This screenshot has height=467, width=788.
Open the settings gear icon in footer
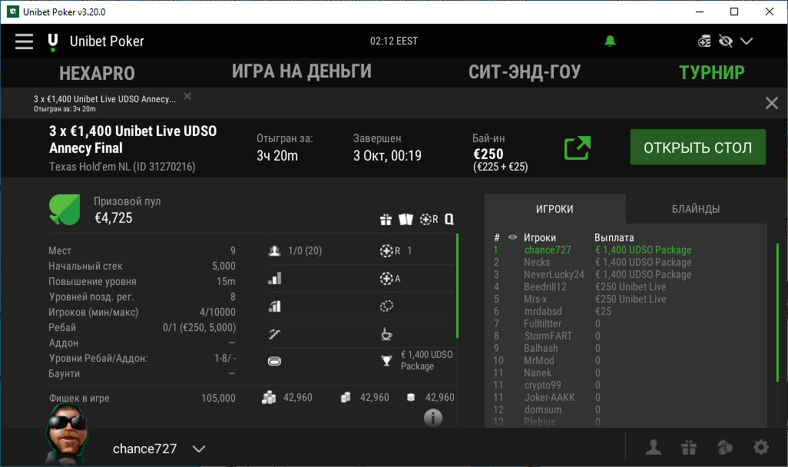coord(761,447)
